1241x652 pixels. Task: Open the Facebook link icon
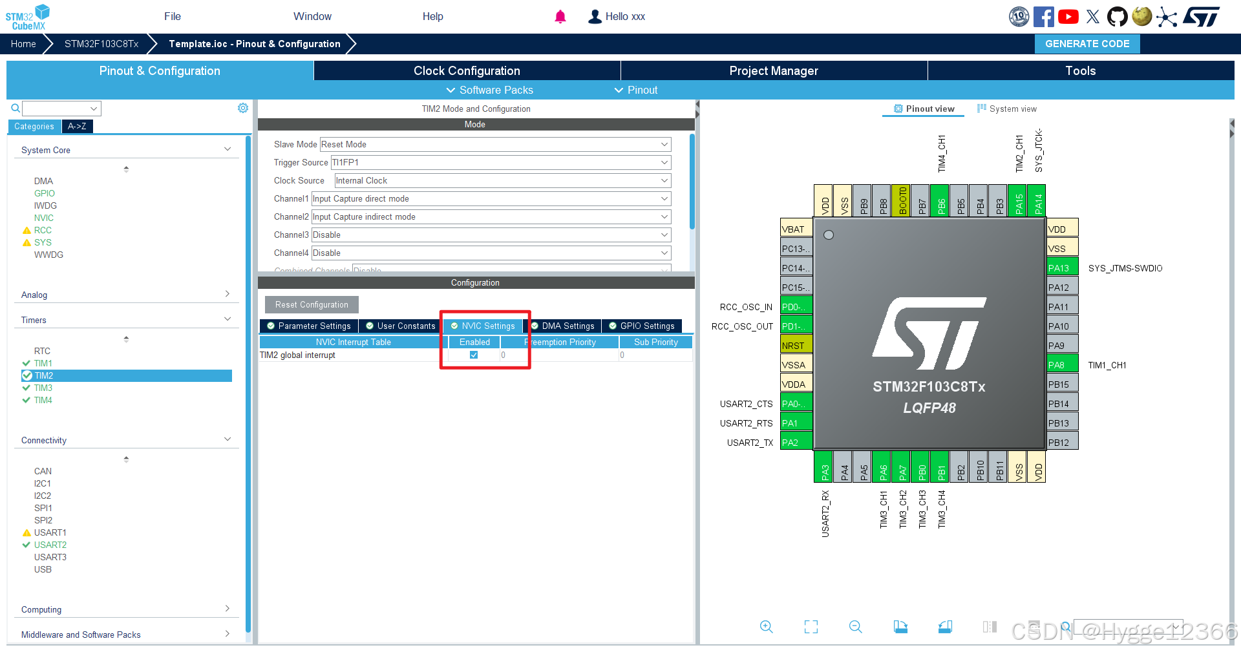click(x=1043, y=17)
